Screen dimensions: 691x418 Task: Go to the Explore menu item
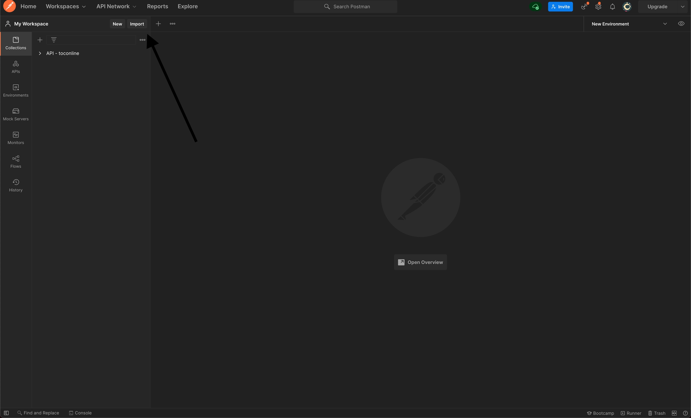coord(187,6)
